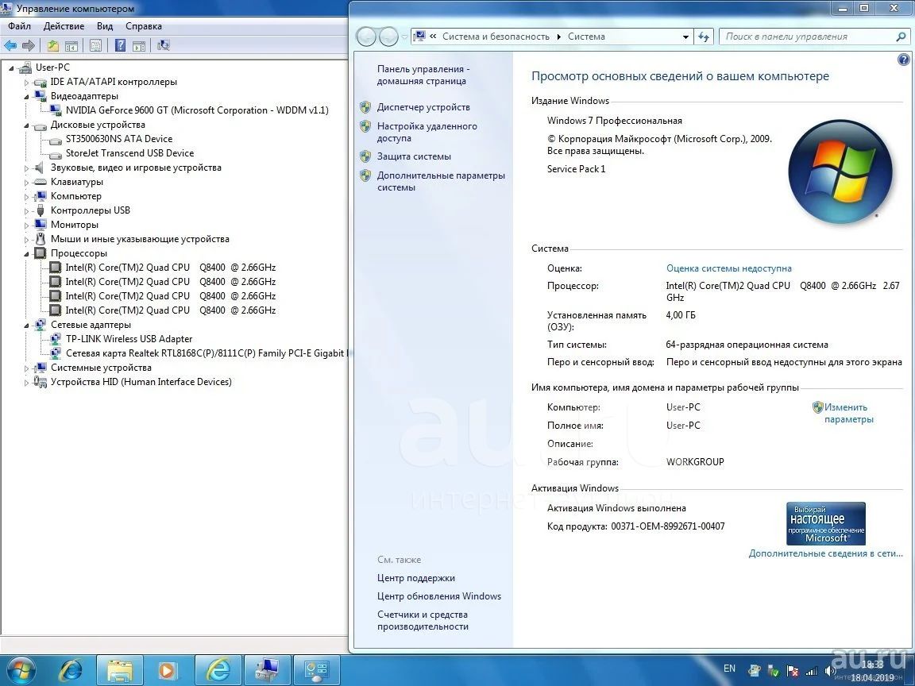Open Windows Media Player on taskbar

[168, 670]
